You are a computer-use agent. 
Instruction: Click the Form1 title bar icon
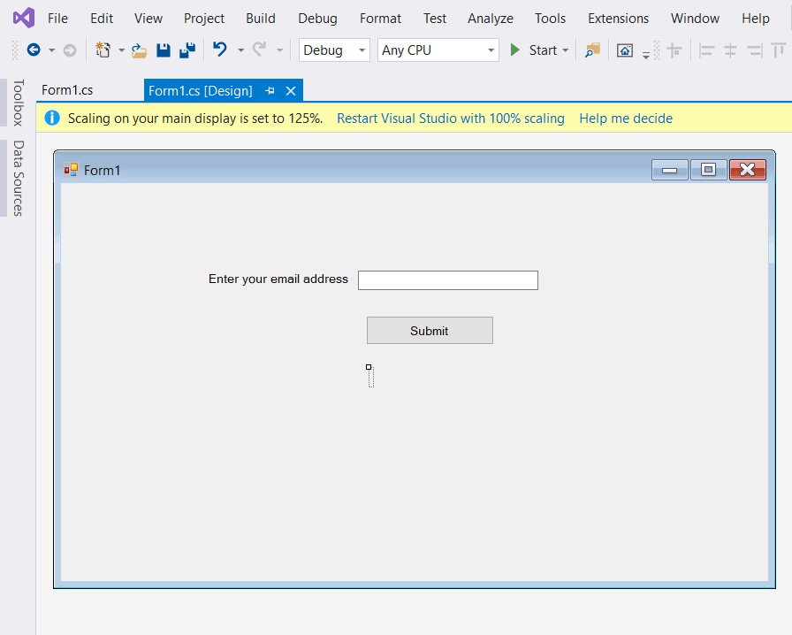[x=72, y=170]
